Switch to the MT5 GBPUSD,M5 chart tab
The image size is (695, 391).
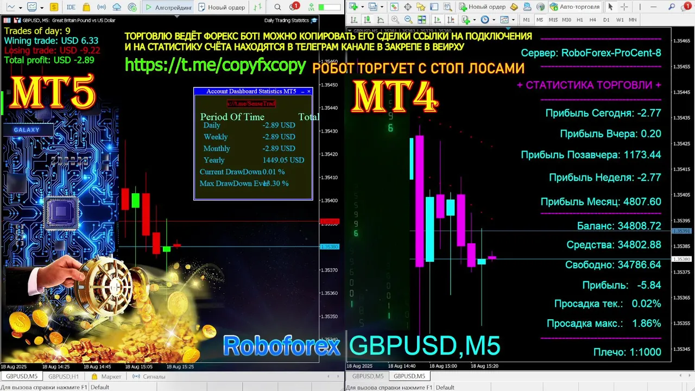click(x=22, y=376)
